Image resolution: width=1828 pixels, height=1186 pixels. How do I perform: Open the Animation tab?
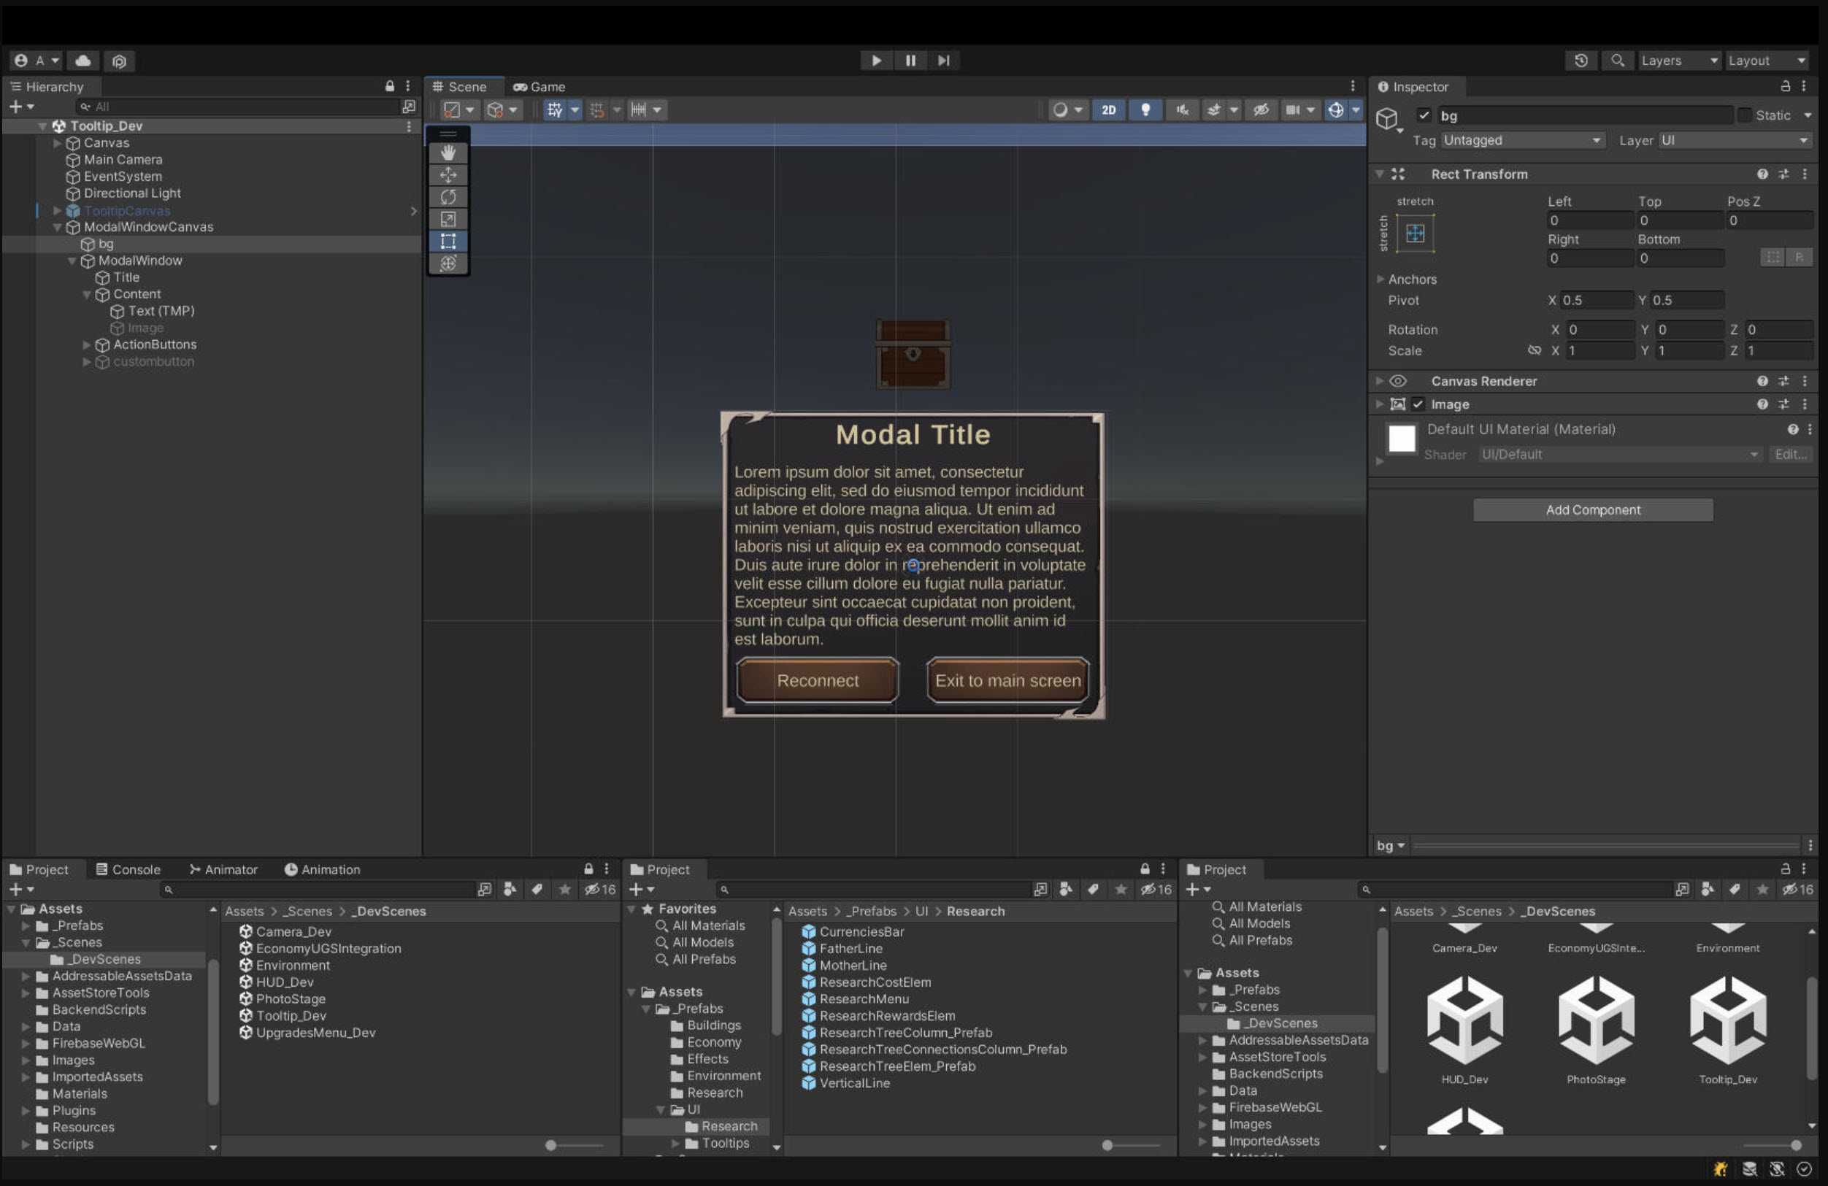[322, 870]
